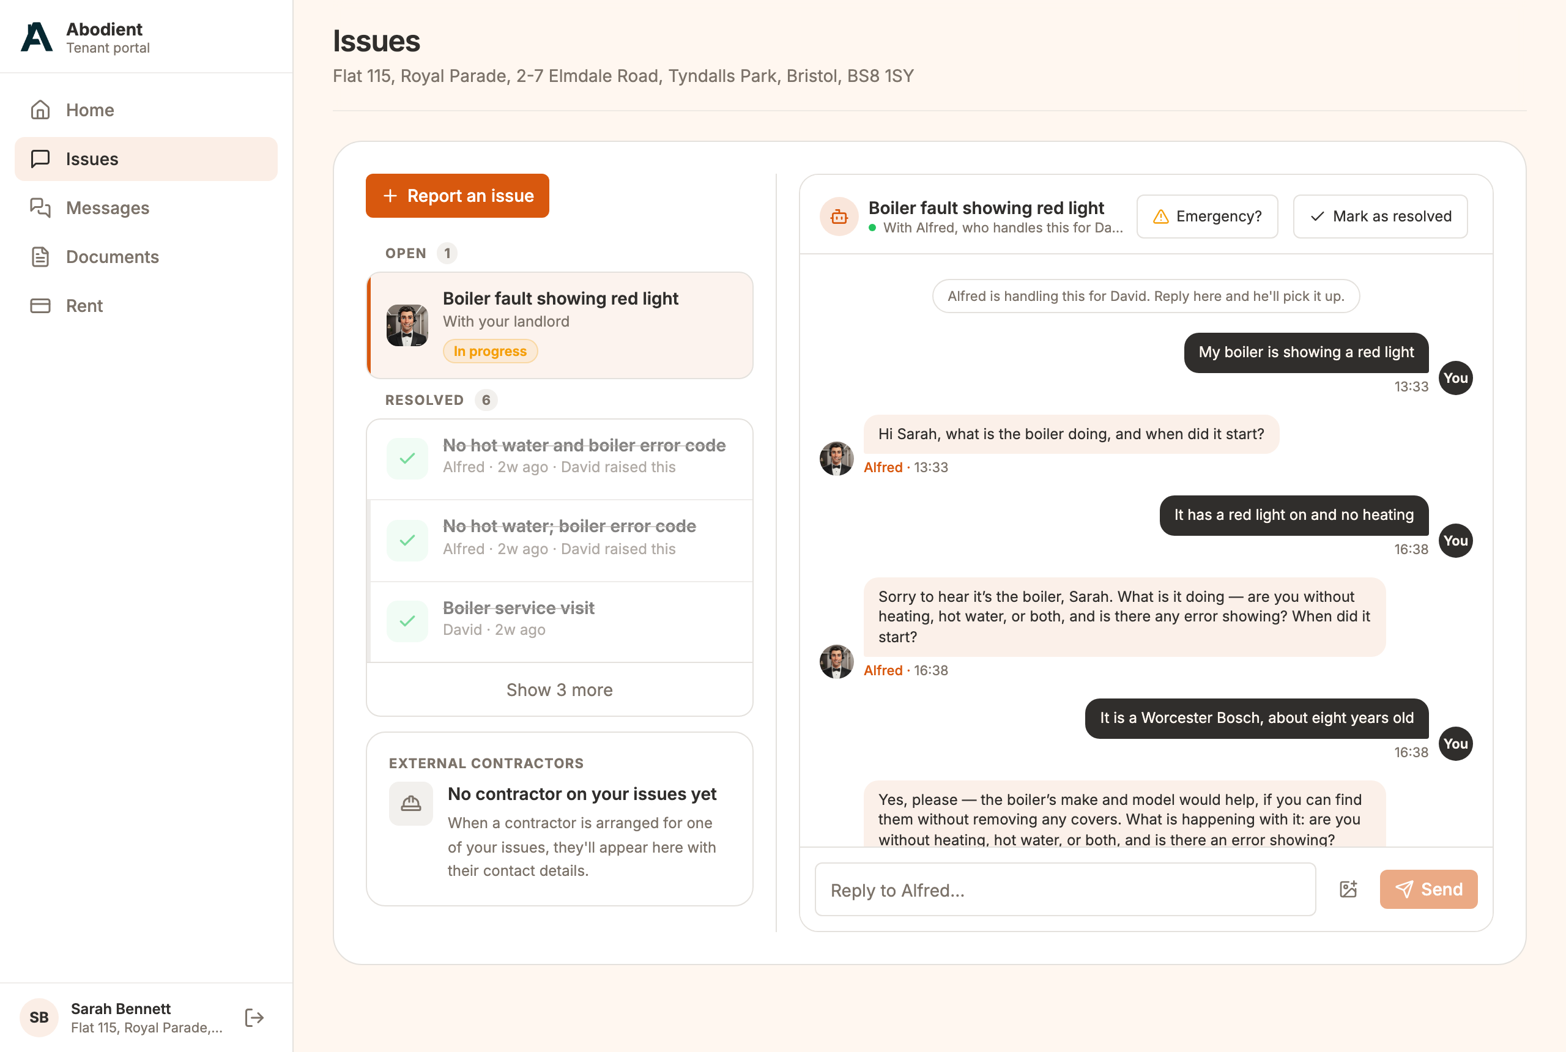Viewport: 1566px width, 1052px height.
Task: Click the In progress status badge
Action: tap(490, 352)
